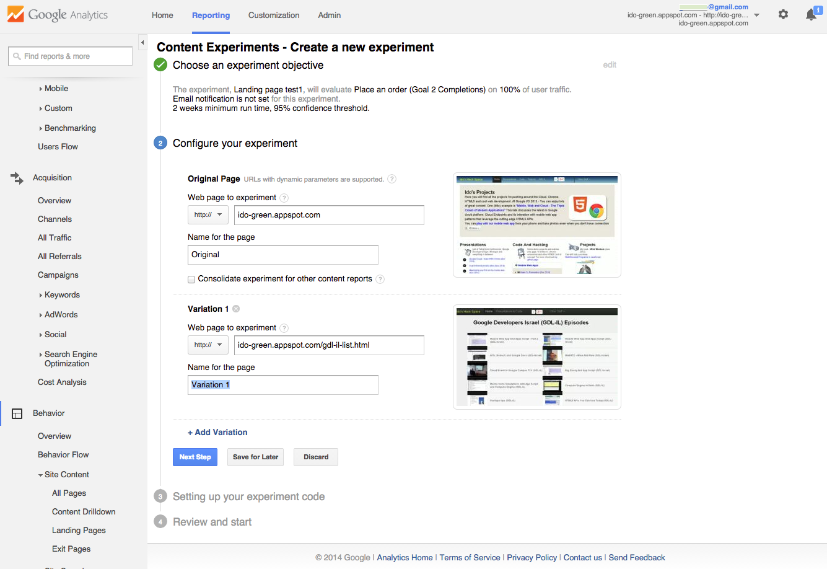Enable Consolidate experiment for other content reports

(191, 280)
